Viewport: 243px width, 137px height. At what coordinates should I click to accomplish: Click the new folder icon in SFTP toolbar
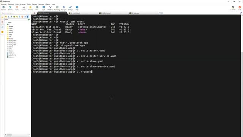click(17, 17)
